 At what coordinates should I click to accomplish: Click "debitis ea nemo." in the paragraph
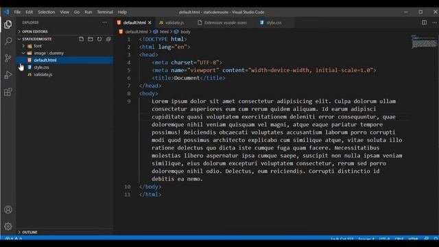point(177,178)
